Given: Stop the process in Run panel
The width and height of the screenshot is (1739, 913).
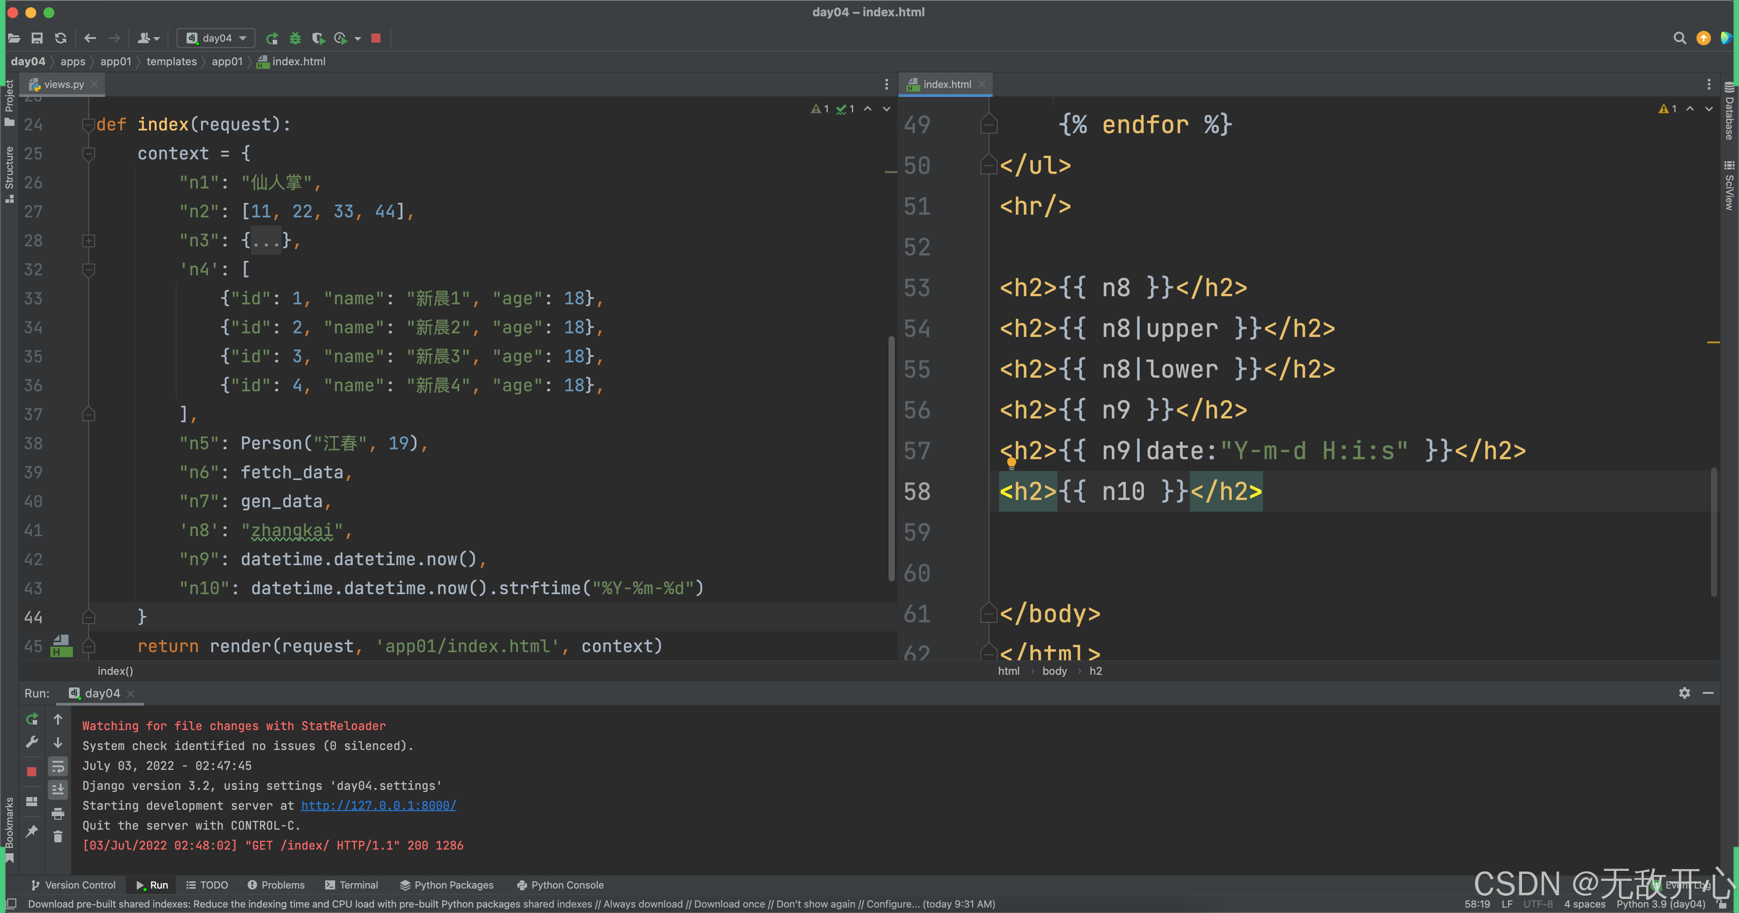Looking at the screenshot, I should tap(32, 771).
